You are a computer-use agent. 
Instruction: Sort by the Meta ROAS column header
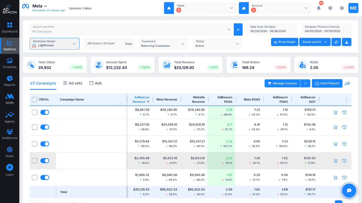click(251, 100)
